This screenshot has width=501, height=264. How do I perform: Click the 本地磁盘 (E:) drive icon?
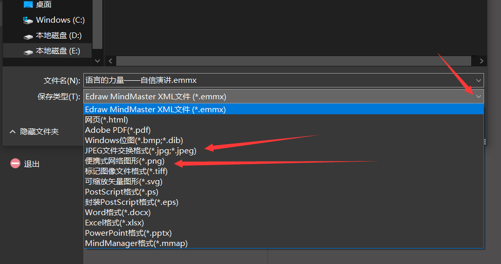coord(28,52)
